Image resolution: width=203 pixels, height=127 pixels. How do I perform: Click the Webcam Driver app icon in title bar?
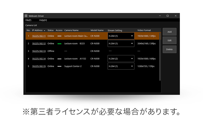click(x=26, y=16)
